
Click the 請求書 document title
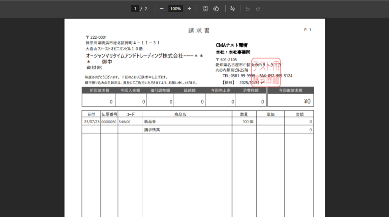point(199,31)
